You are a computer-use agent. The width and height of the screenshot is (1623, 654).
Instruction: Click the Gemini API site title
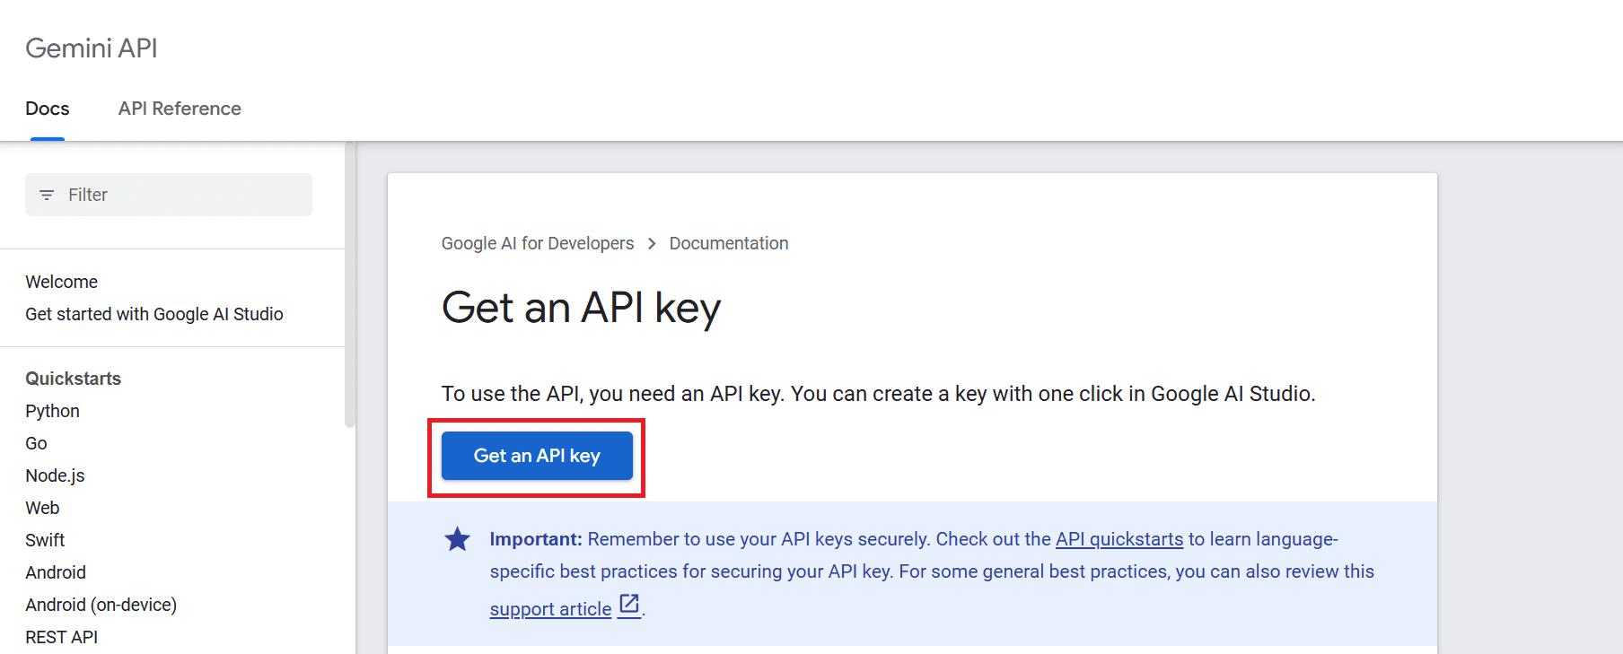click(x=92, y=48)
